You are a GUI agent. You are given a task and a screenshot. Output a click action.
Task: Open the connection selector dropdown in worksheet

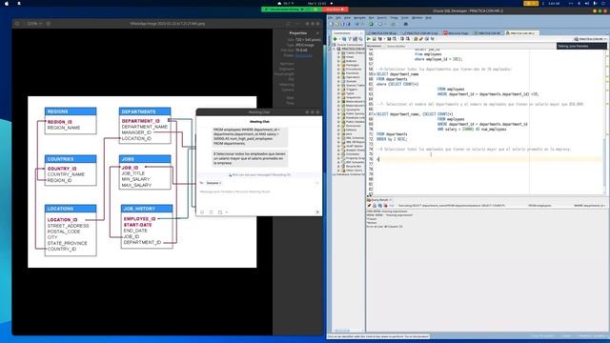click(x=591, y=39)
